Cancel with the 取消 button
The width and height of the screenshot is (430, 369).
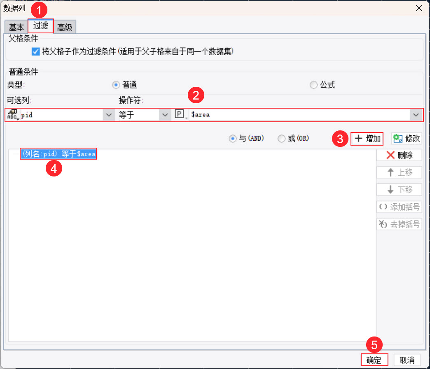407,360
